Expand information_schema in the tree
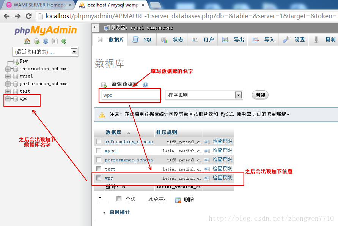The width and height of the screenshot is (338, 226). pyautogui.click(x=8, y=69)
